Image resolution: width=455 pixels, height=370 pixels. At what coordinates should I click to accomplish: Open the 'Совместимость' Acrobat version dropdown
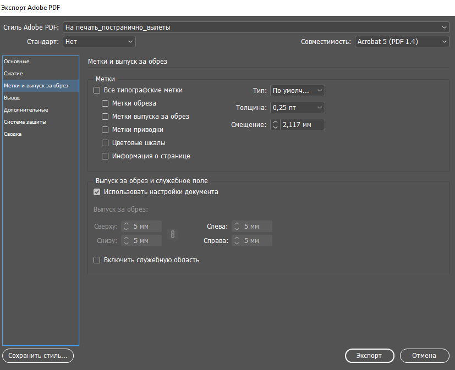click(402, 41)
